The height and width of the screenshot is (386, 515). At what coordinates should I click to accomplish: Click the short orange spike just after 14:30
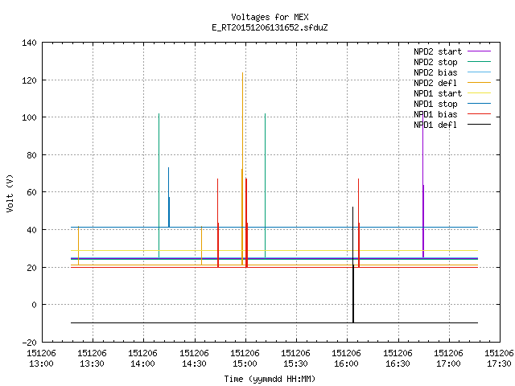202,245
